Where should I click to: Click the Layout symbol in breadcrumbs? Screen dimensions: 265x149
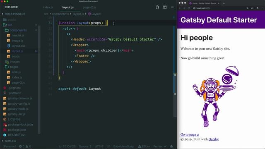[x=94, y=14]
